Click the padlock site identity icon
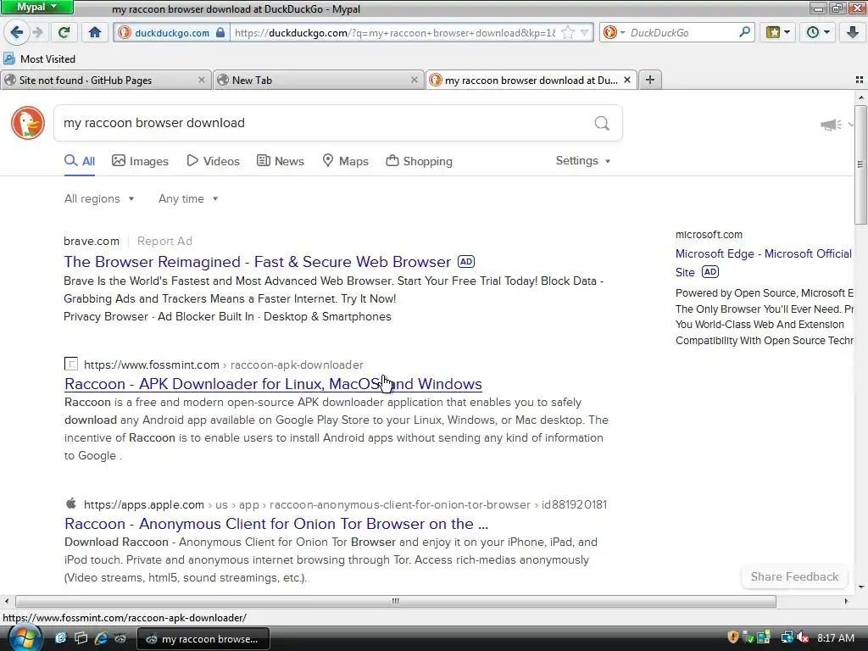Viewport: 868px width, 651px height. tap(220, 32)
